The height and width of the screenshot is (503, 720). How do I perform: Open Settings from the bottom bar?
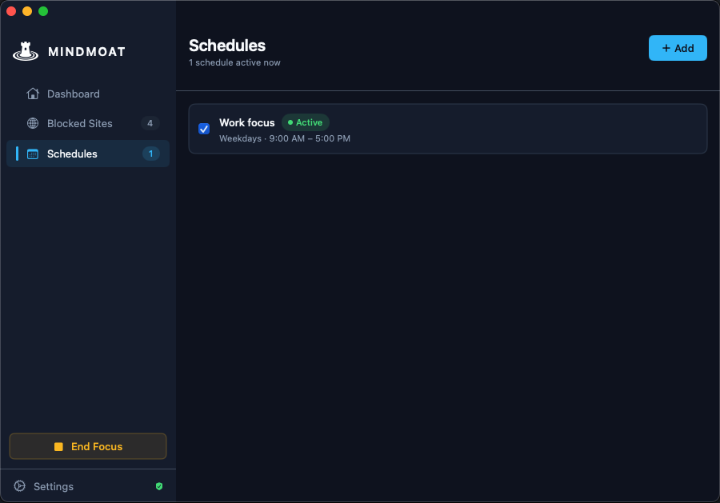pyautogui.click(x=54, y=486)
